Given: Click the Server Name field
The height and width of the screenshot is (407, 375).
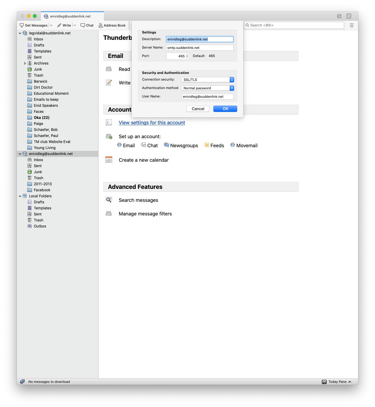Looking at the screenshot, I should point(200,48).
